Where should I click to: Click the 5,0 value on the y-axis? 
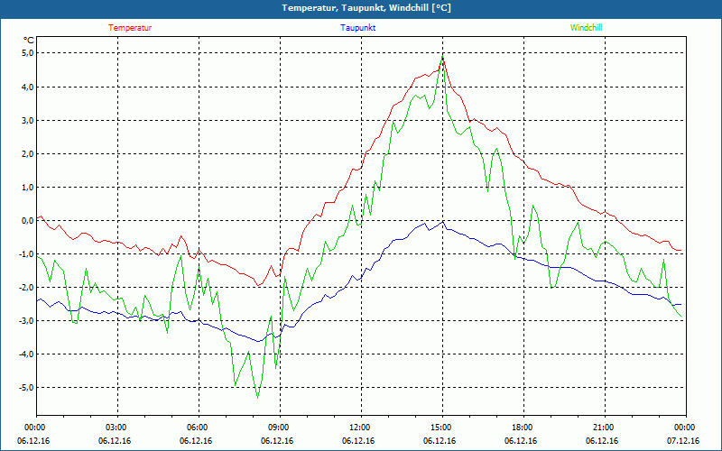pos(26,53)
